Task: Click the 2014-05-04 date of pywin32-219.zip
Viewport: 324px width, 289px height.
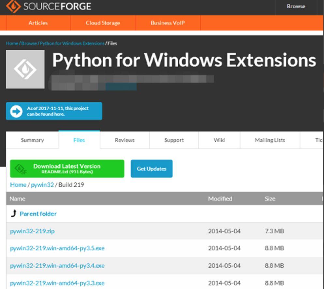Action: coord(224,231)
